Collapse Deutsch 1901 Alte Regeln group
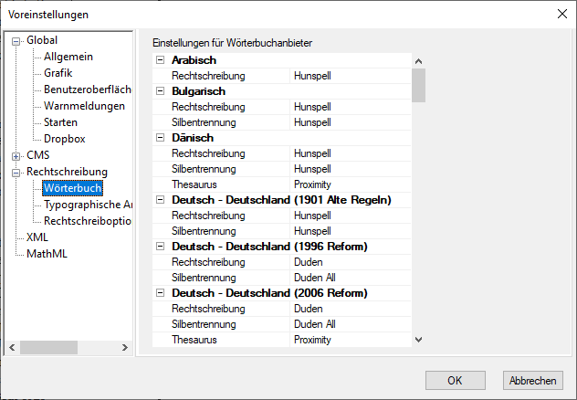Screen dimensions: 577x400 point(161,200)
